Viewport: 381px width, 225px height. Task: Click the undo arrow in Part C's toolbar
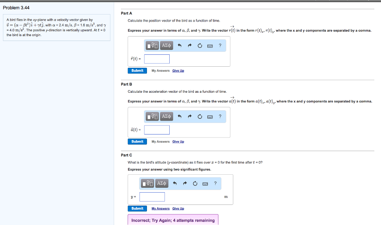click(175, 183)
